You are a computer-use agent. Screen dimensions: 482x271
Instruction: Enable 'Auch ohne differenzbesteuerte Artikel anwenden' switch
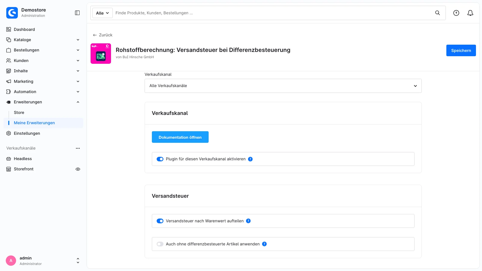[160, 244]
